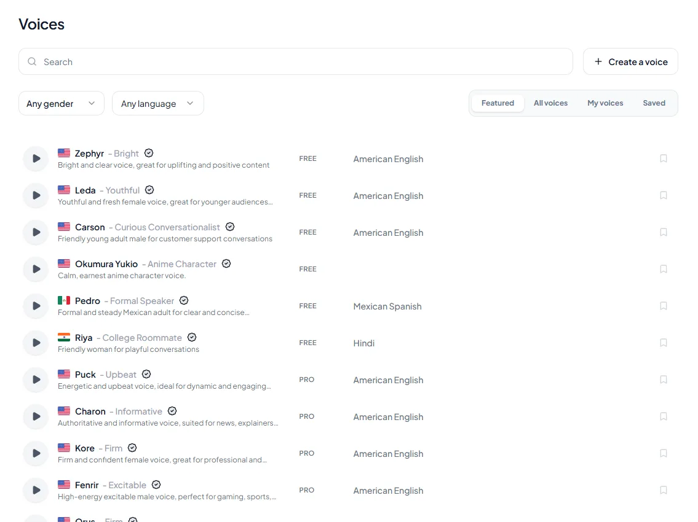Play the Fenrir voice preview

pos(36,491)
